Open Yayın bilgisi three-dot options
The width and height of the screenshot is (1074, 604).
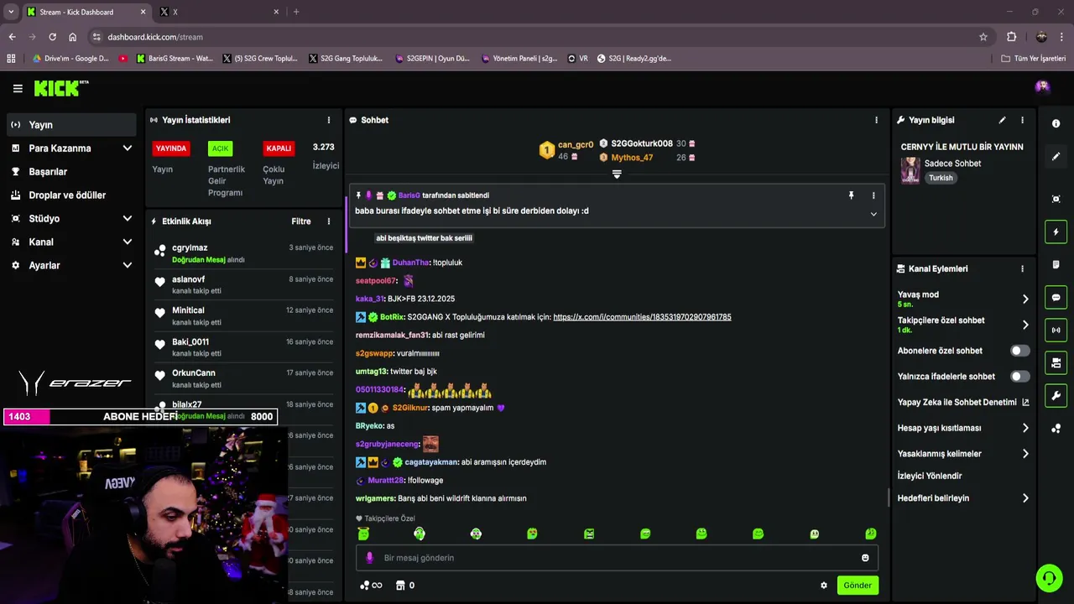(1022, 120)
